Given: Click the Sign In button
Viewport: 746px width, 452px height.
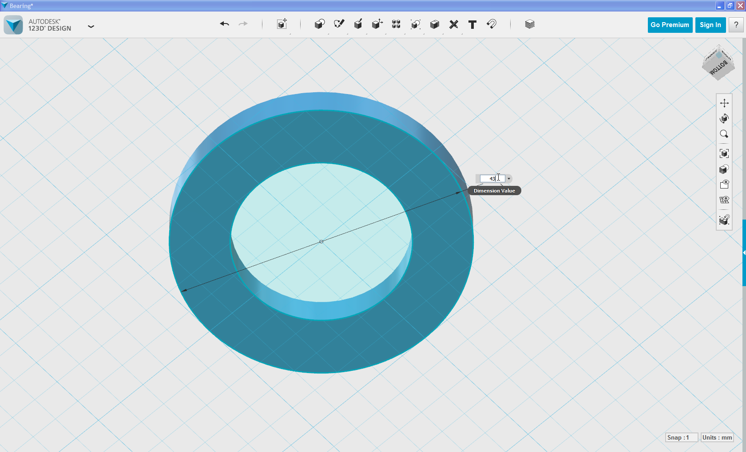Looking at the screenshot, I should coord(710,25).
